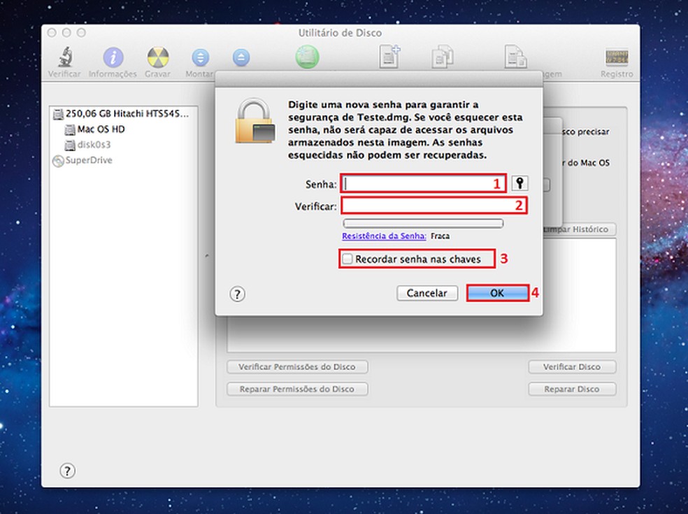This screenshot has height=514, width=688.
Task: Select the Mac OS HD volume
Action: pos(95,129)
